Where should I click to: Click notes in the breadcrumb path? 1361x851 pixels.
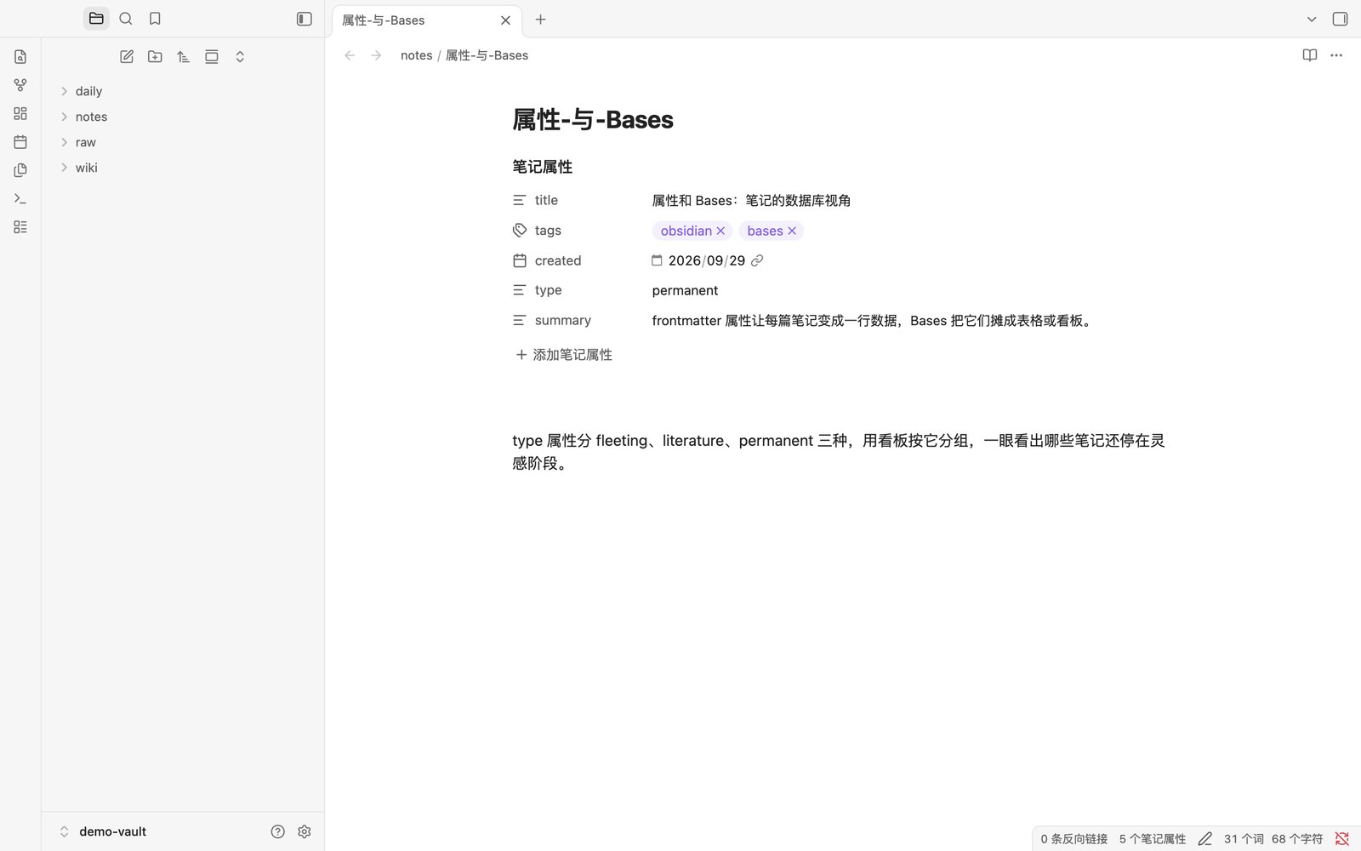click(416, 55)
